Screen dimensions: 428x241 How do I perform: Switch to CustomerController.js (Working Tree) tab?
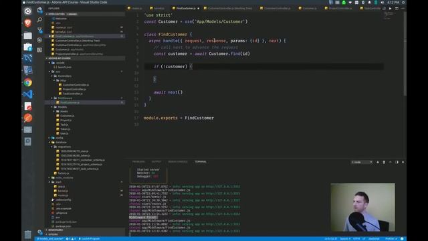[230, 9]
